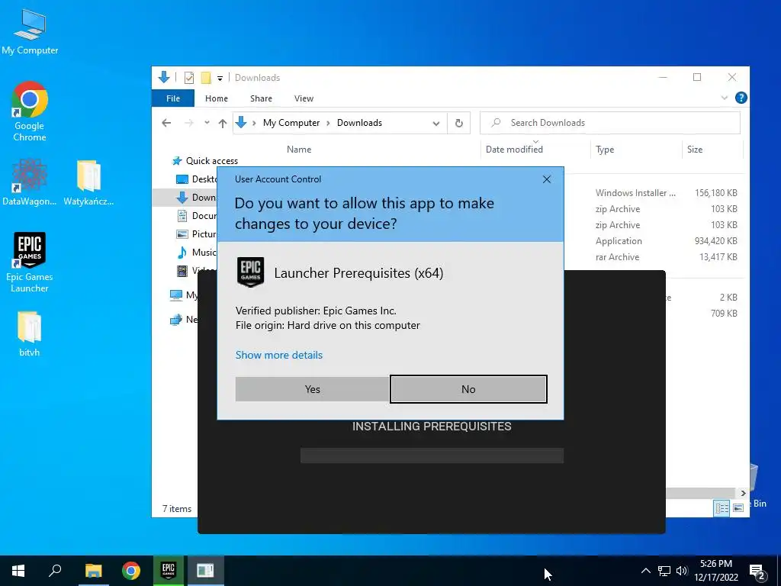Sort by Type column header
Image resolution: width=781 pixels, height=586 pixels.
605,150
